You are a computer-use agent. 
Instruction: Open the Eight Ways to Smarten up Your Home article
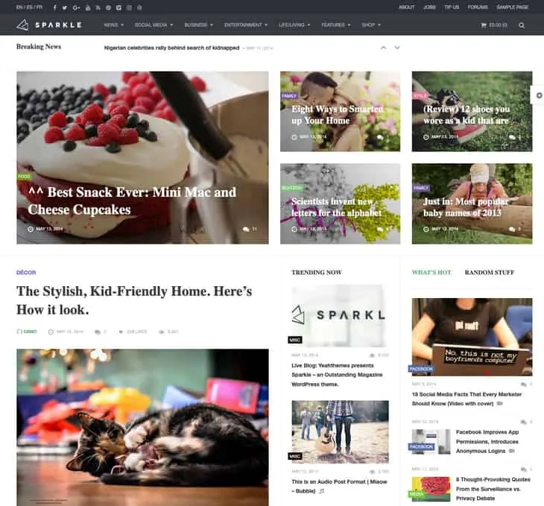(338, 115)
